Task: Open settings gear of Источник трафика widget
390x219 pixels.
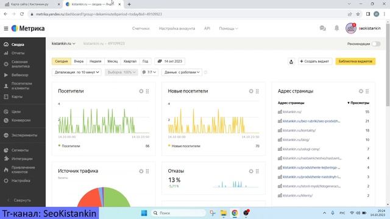Action: pos(141,171)
